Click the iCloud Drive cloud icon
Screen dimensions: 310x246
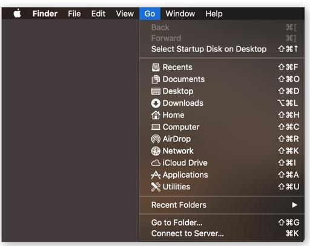(156, 163)
